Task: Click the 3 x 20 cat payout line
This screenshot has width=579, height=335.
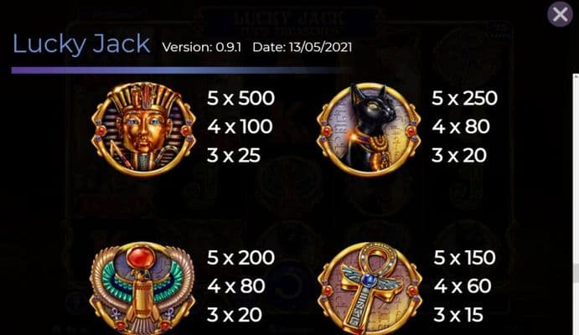Action: (459, 155)
